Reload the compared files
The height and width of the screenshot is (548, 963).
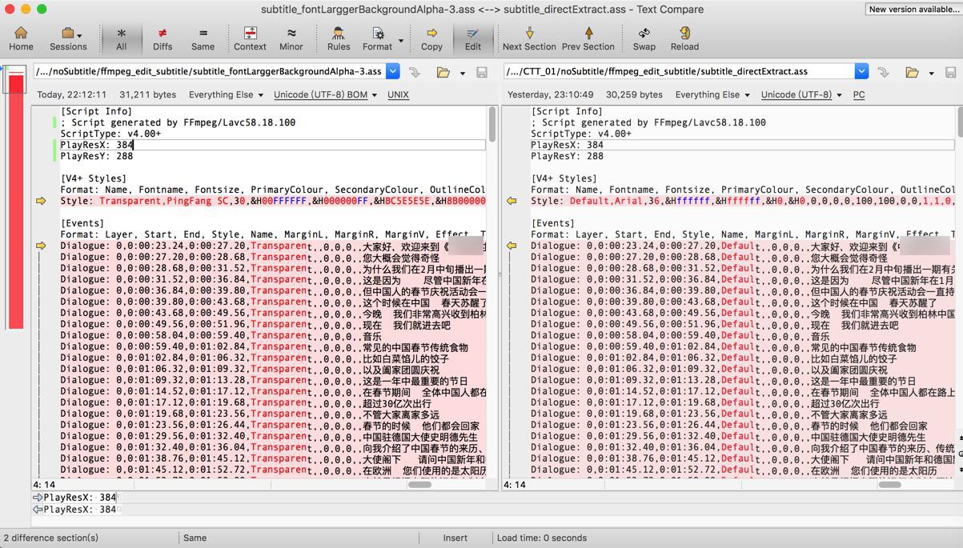click(x=684, y=38)
